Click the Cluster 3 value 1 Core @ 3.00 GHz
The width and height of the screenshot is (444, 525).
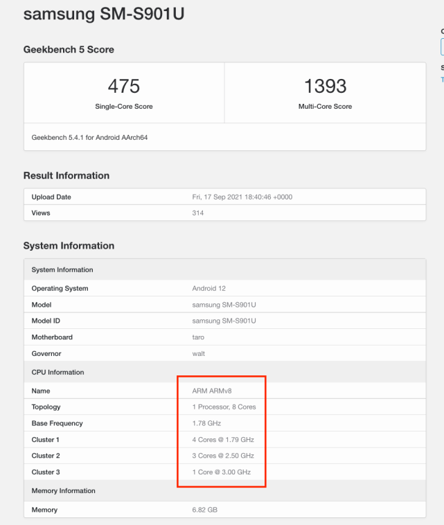pyautogui.click(x=222, y=472)
